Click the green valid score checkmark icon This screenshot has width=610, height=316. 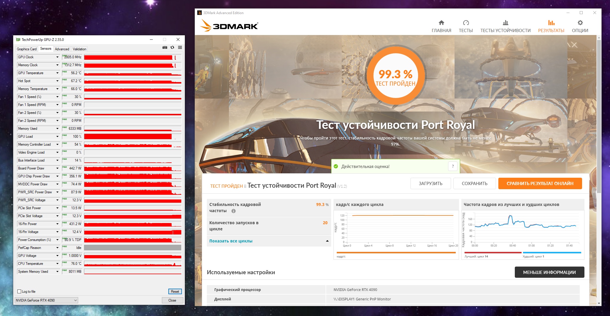click(336, 166)
